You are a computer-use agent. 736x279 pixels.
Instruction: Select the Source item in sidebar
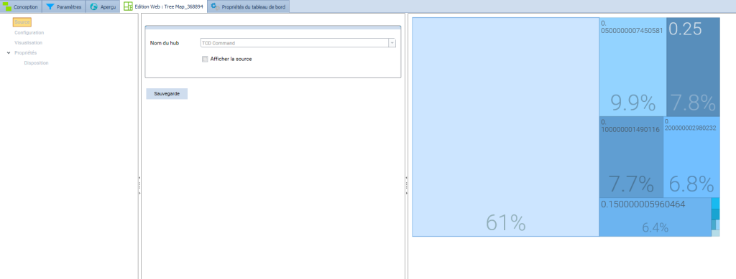(x=22, y=22)
